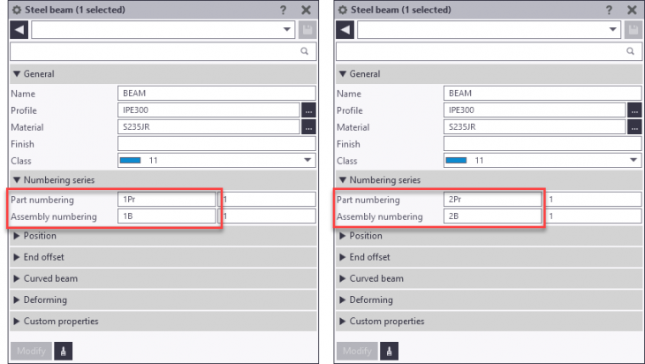Open material catalog button beside S235JR, right panel
This screenshot has width=645, height=364.
pyautogui.click(x=634, y=127)
